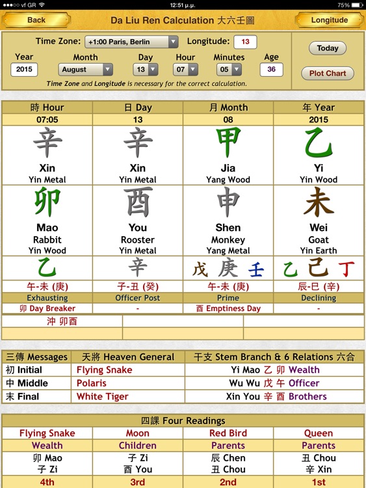Click the 辰-巳 (辛) cell
Viewport: 366px width, 488px height.
[319, 286]
